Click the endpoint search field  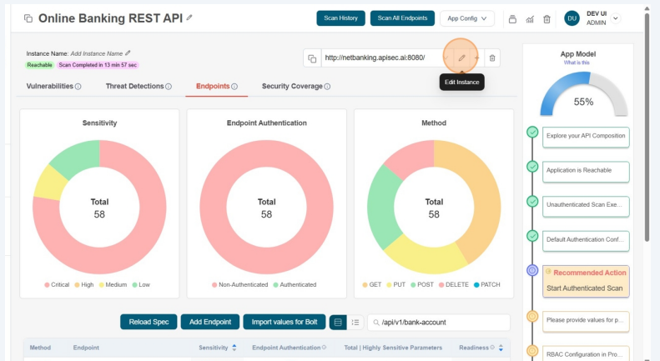pyautogui.click(x=442, y=322)
